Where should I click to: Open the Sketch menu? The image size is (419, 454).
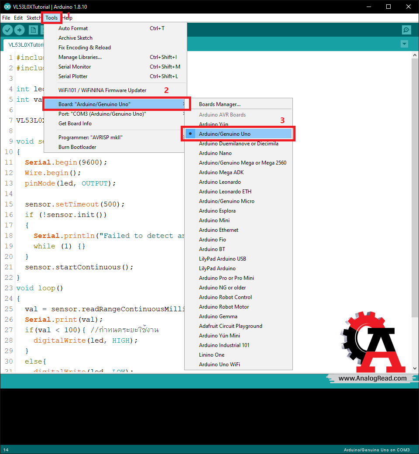point(34,17)
